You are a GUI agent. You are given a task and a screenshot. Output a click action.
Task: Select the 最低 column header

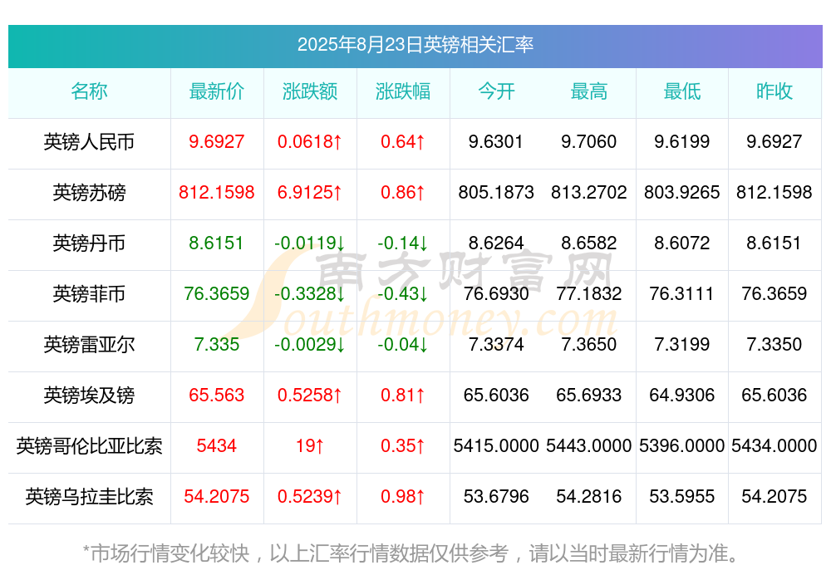pos(682,91)
